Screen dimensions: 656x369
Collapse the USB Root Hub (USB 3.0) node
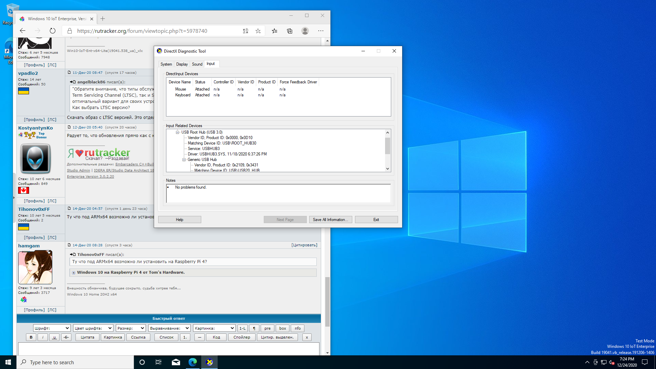[178, 132]
